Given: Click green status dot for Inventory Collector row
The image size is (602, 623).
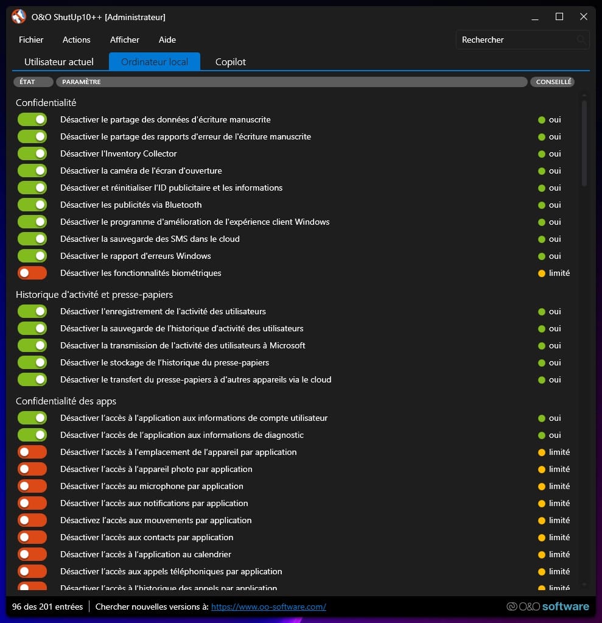Looking at the screenshot, I should tap(541, 154).
